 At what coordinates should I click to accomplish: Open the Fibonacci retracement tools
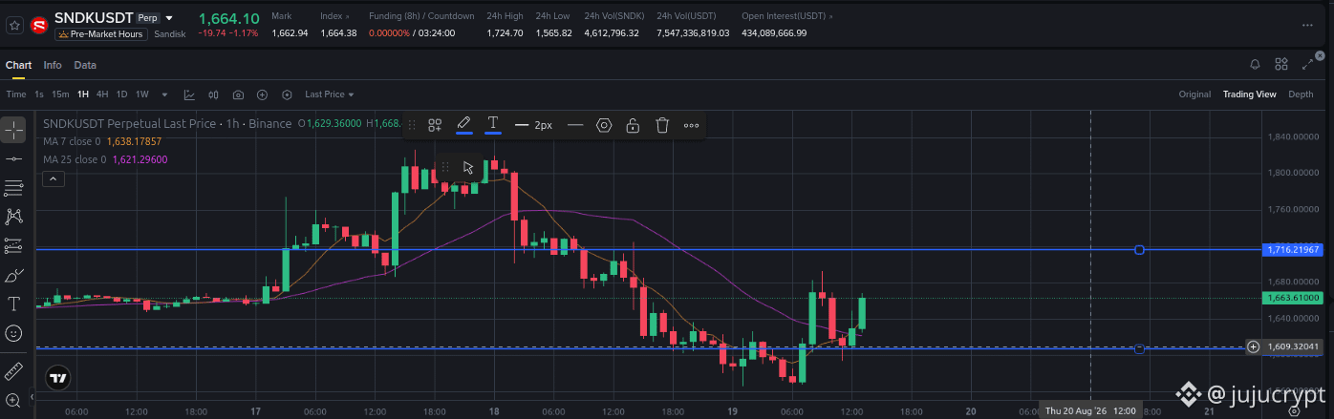(13, 187)
